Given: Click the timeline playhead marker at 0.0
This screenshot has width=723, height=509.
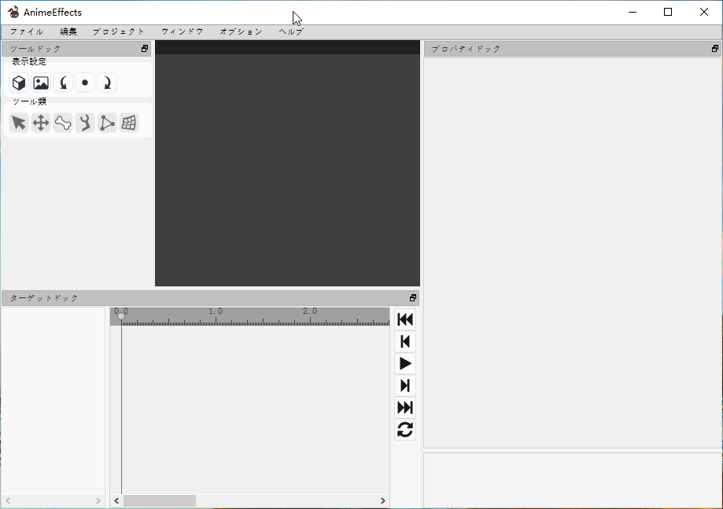Looking at the screenshot, I should point(121,316).
